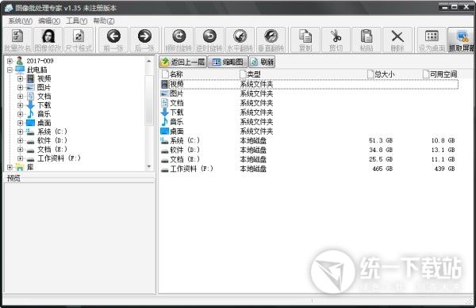The height and width of the screenshot is (308, 476).
Task: Expand the 系统 (C:) tree node
Action: pos(20,131)
